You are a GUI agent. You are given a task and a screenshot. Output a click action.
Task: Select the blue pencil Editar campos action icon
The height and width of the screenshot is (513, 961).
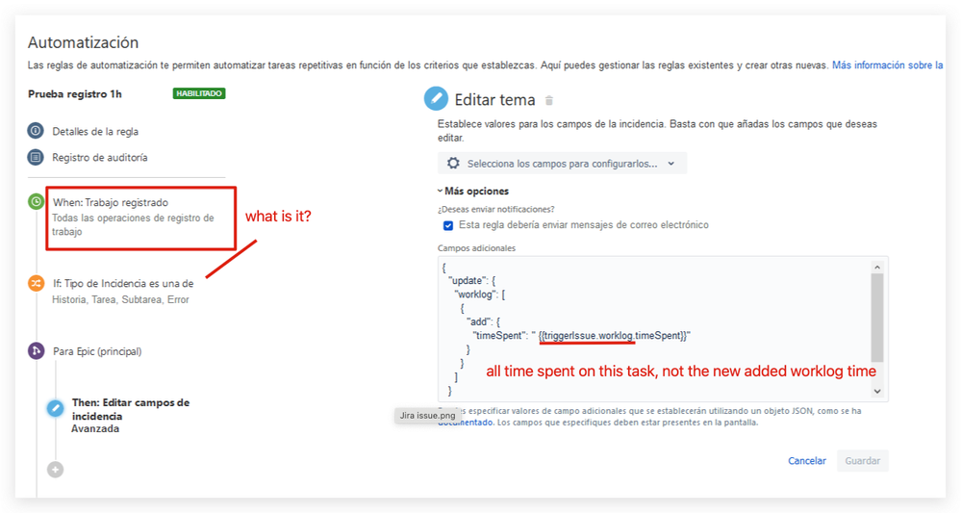pos(55,408)
